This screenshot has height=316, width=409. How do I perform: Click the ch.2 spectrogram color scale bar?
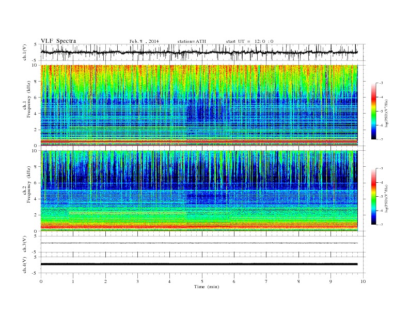[374, 196]
